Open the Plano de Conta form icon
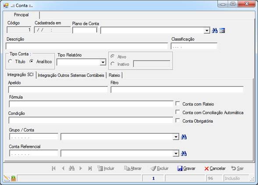Screen dimensions: 258x185 (x=222, y=31)
